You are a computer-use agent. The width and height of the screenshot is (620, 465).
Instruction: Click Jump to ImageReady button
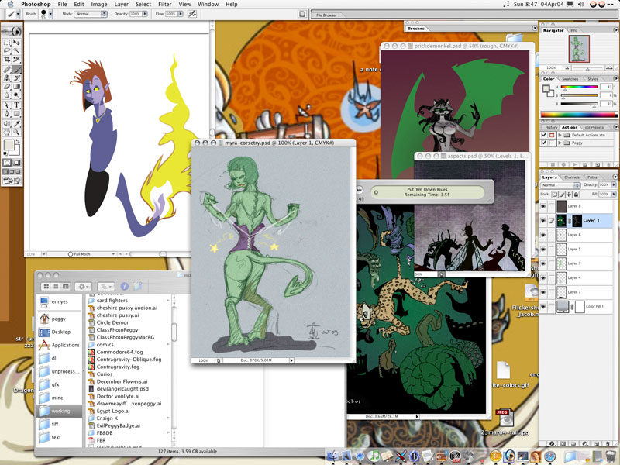pyautogui.click(x=12, y=181)
